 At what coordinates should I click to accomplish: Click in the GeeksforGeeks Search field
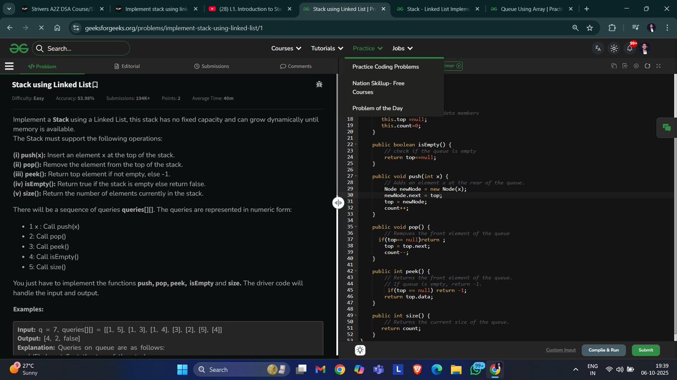point(81,48)
